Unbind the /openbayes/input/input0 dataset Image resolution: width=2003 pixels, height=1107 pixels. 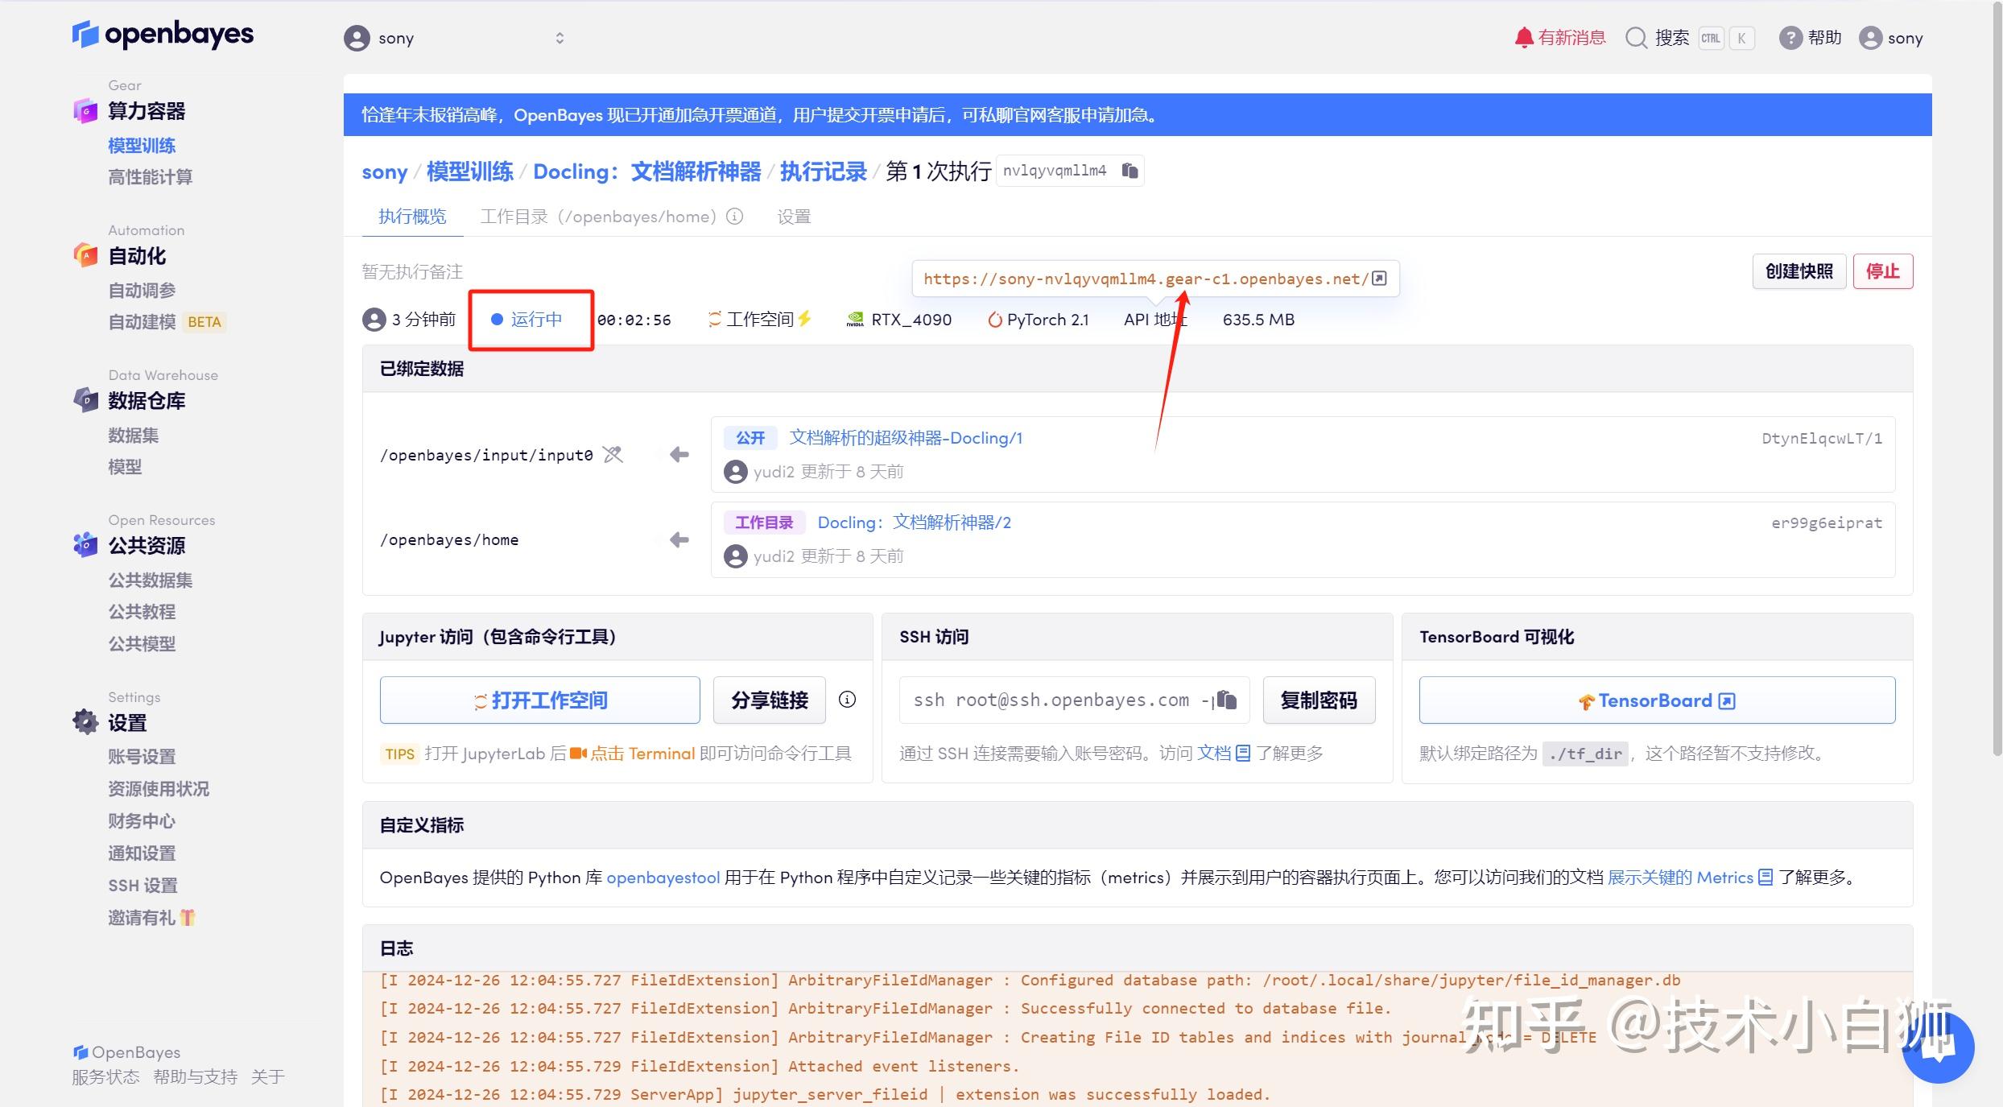click(613, 454)
